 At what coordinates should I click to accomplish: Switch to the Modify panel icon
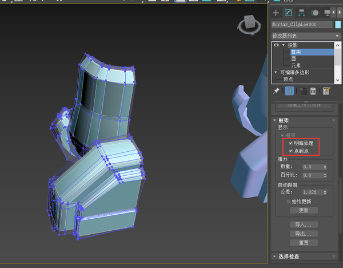[x=289, y=13]
